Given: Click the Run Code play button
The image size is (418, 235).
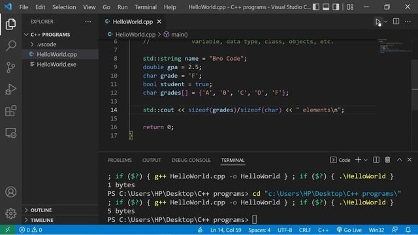Looking at the screenshot, I should (x=378, y=22).
